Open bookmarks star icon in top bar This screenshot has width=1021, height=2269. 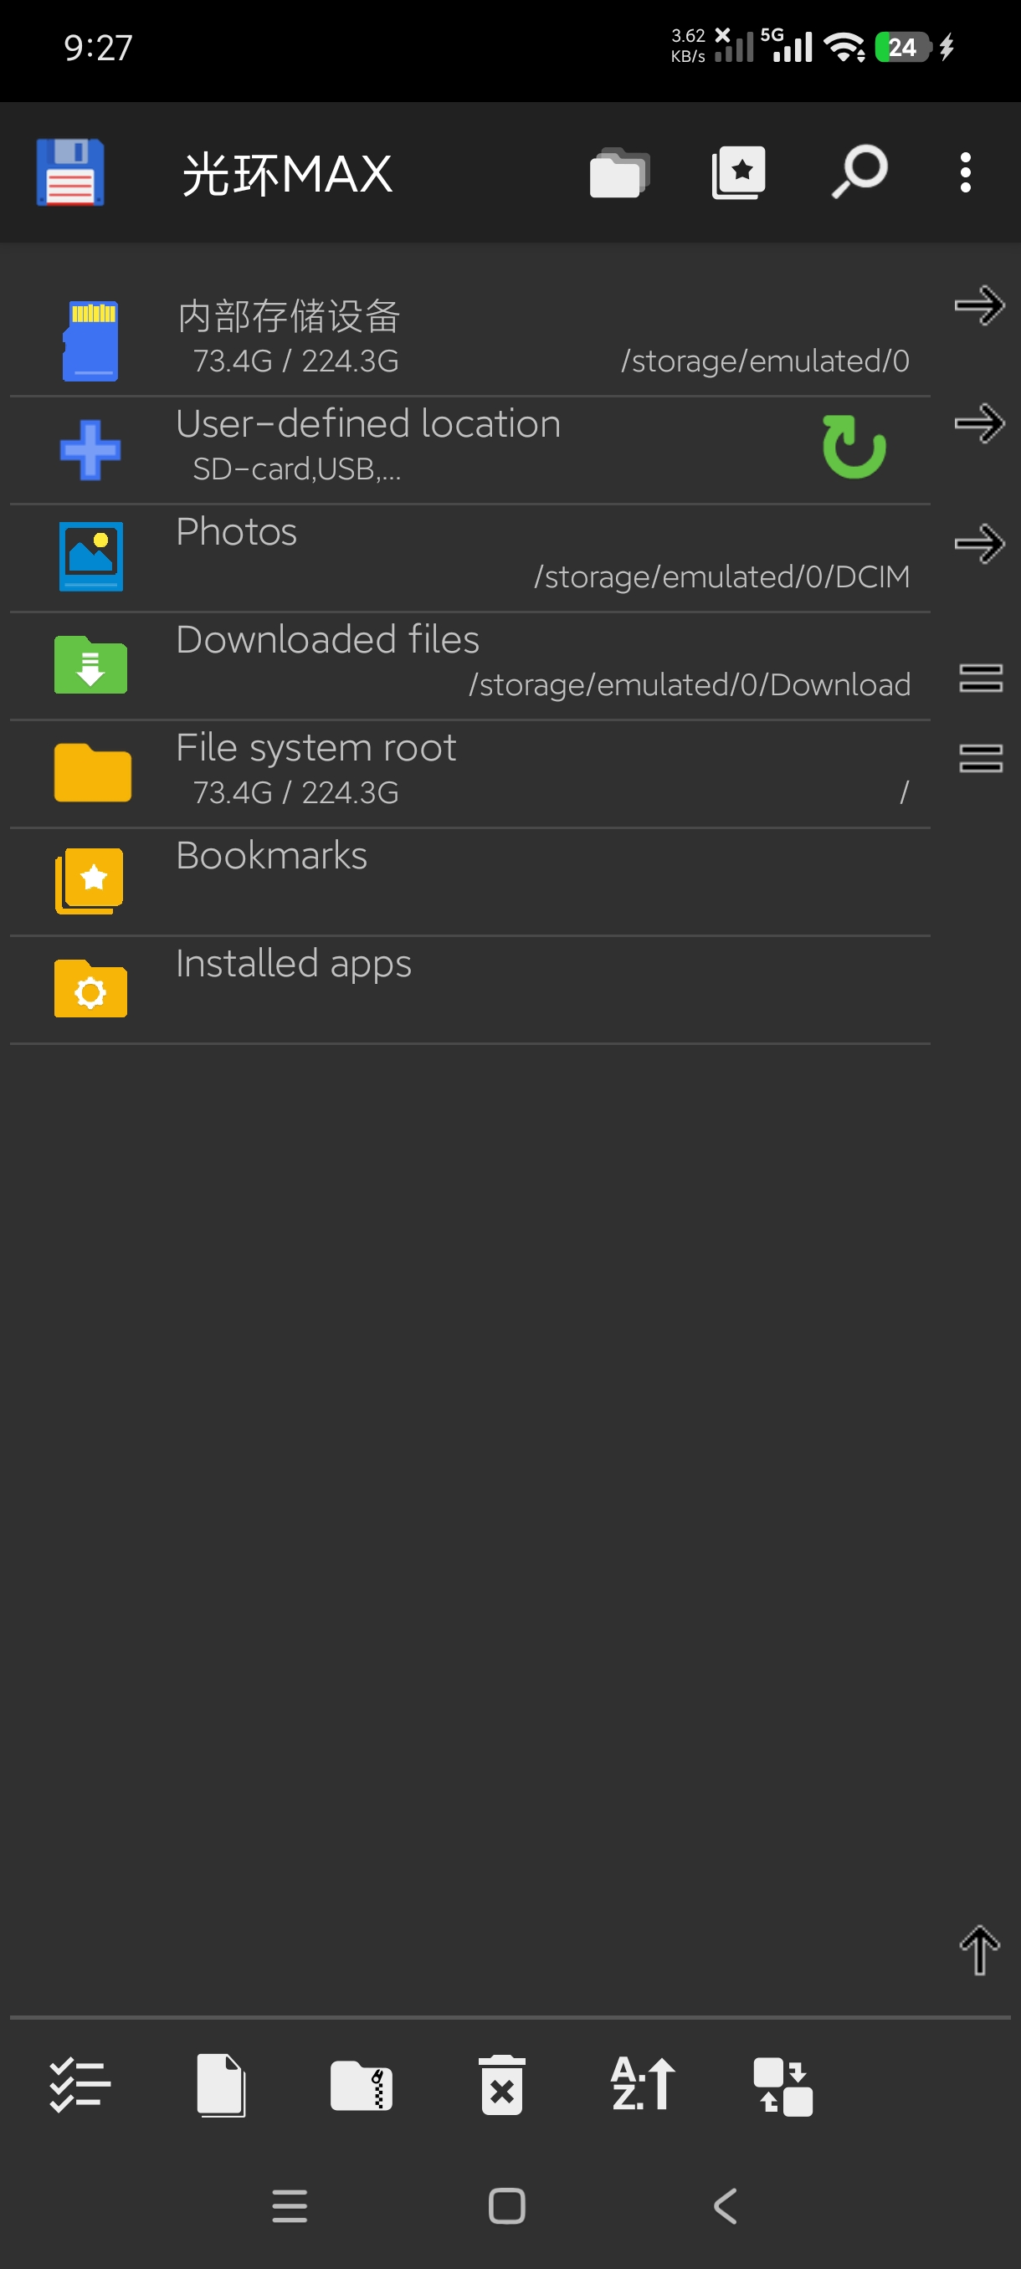click(x=738, y=172)
